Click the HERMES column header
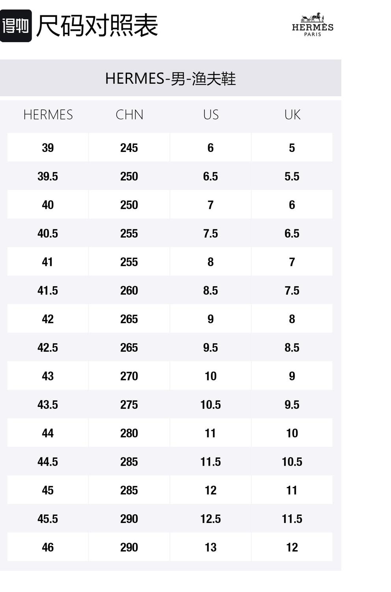Screen dimensions: 391x592 click(x=48, y=115)
